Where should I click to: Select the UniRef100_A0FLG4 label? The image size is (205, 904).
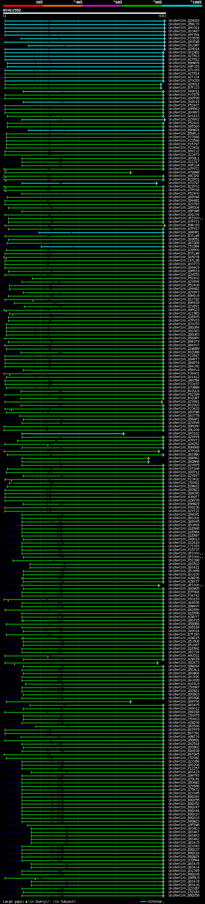184,165
